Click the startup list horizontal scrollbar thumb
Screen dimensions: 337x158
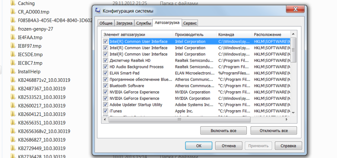(179, 119)
